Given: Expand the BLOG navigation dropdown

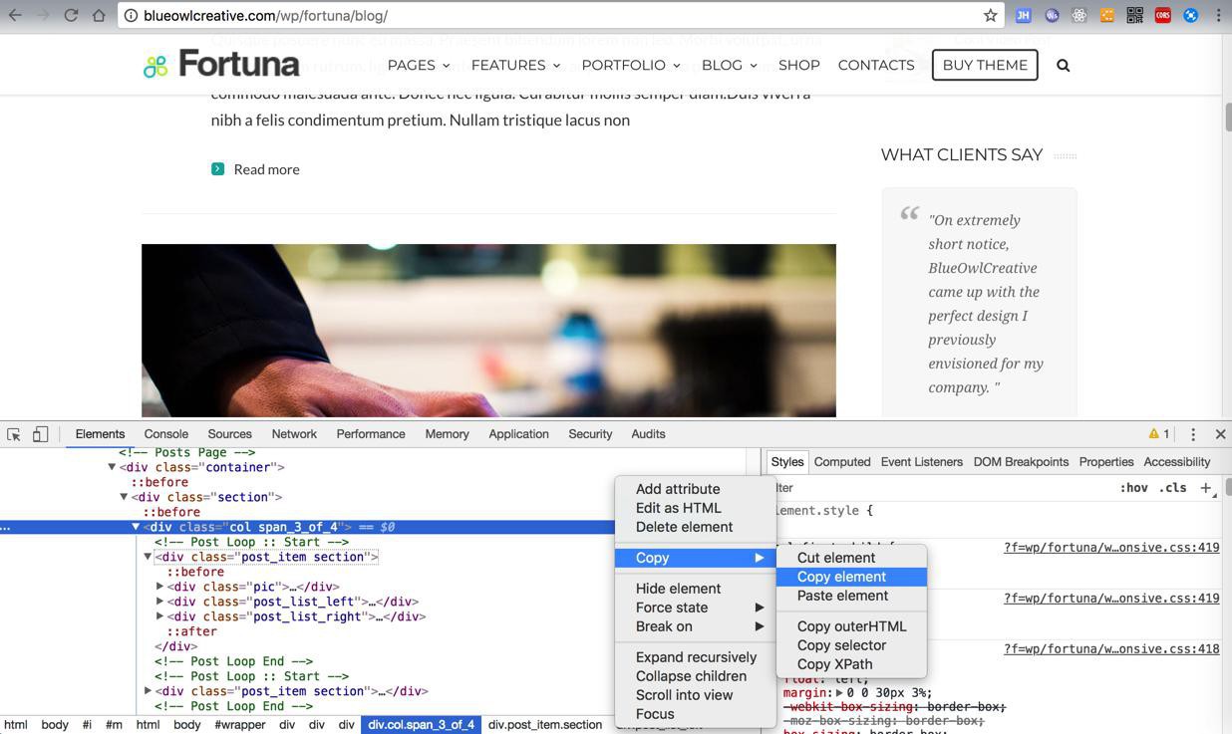Looking at the screenshot, I should 729,65.
